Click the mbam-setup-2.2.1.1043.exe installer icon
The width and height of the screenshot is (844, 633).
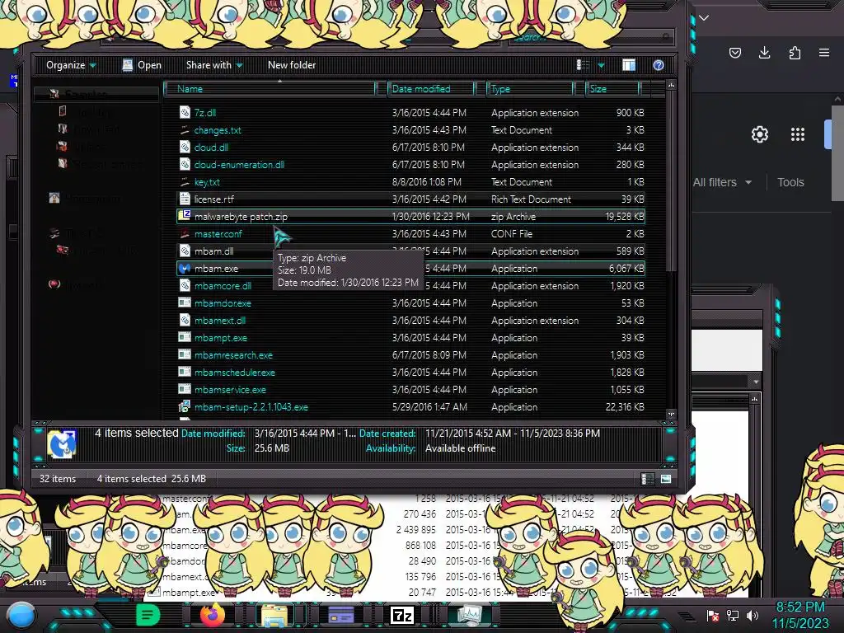[x=185, y=407]
